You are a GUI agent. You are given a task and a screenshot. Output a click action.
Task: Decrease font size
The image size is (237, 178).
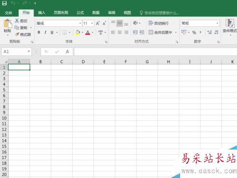coord(104,23)
